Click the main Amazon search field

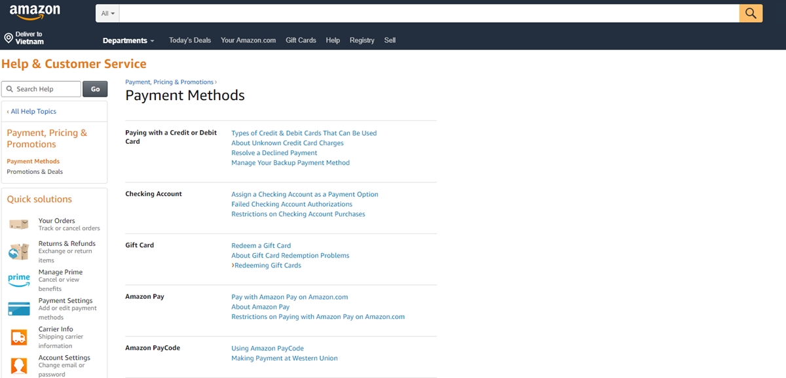[x=429, y=13]
